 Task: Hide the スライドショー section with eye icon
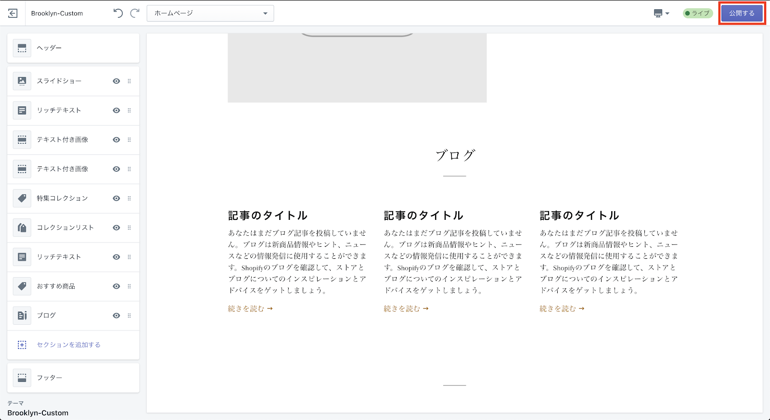tap(116, 81)
